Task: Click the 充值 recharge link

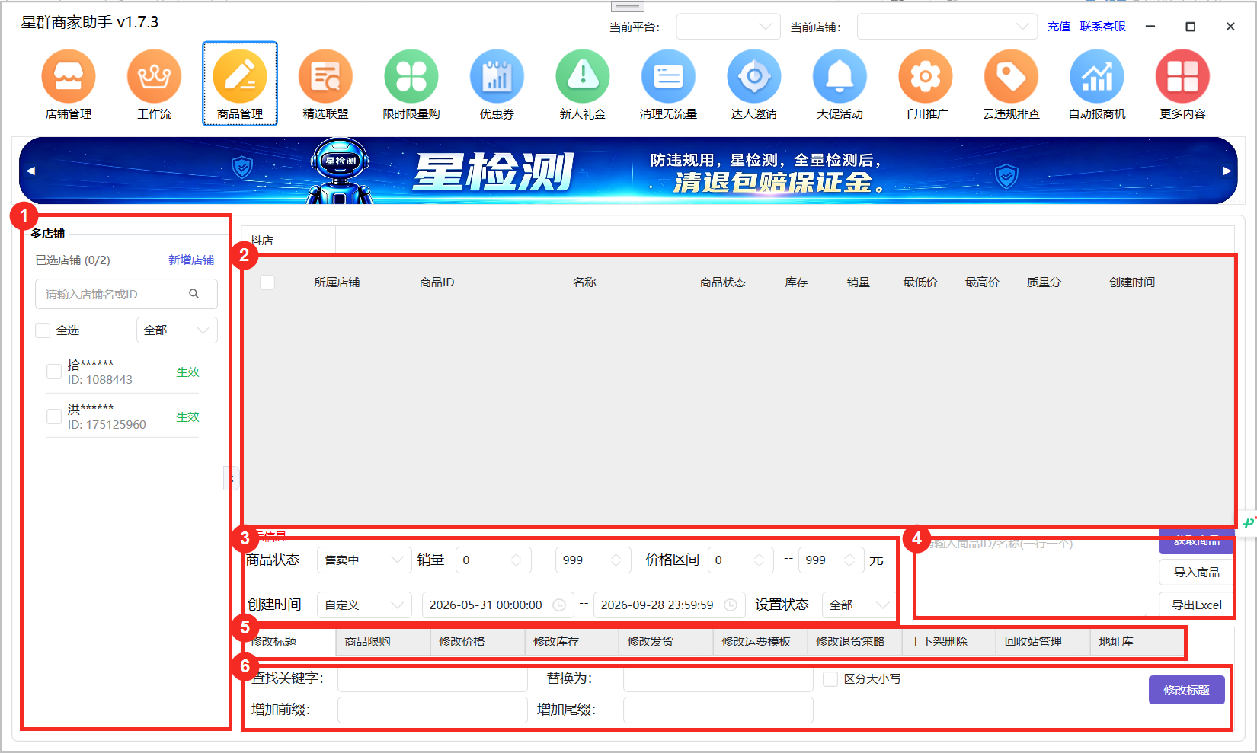Action: click(1059, 27)
